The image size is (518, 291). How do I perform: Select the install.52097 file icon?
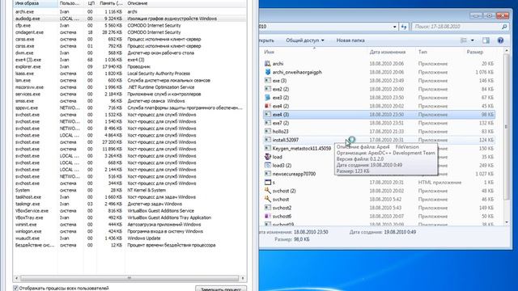tap(268, 140)
